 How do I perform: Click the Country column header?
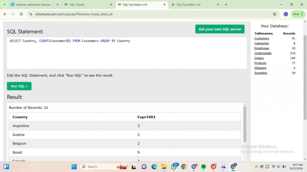coord(20,117)
